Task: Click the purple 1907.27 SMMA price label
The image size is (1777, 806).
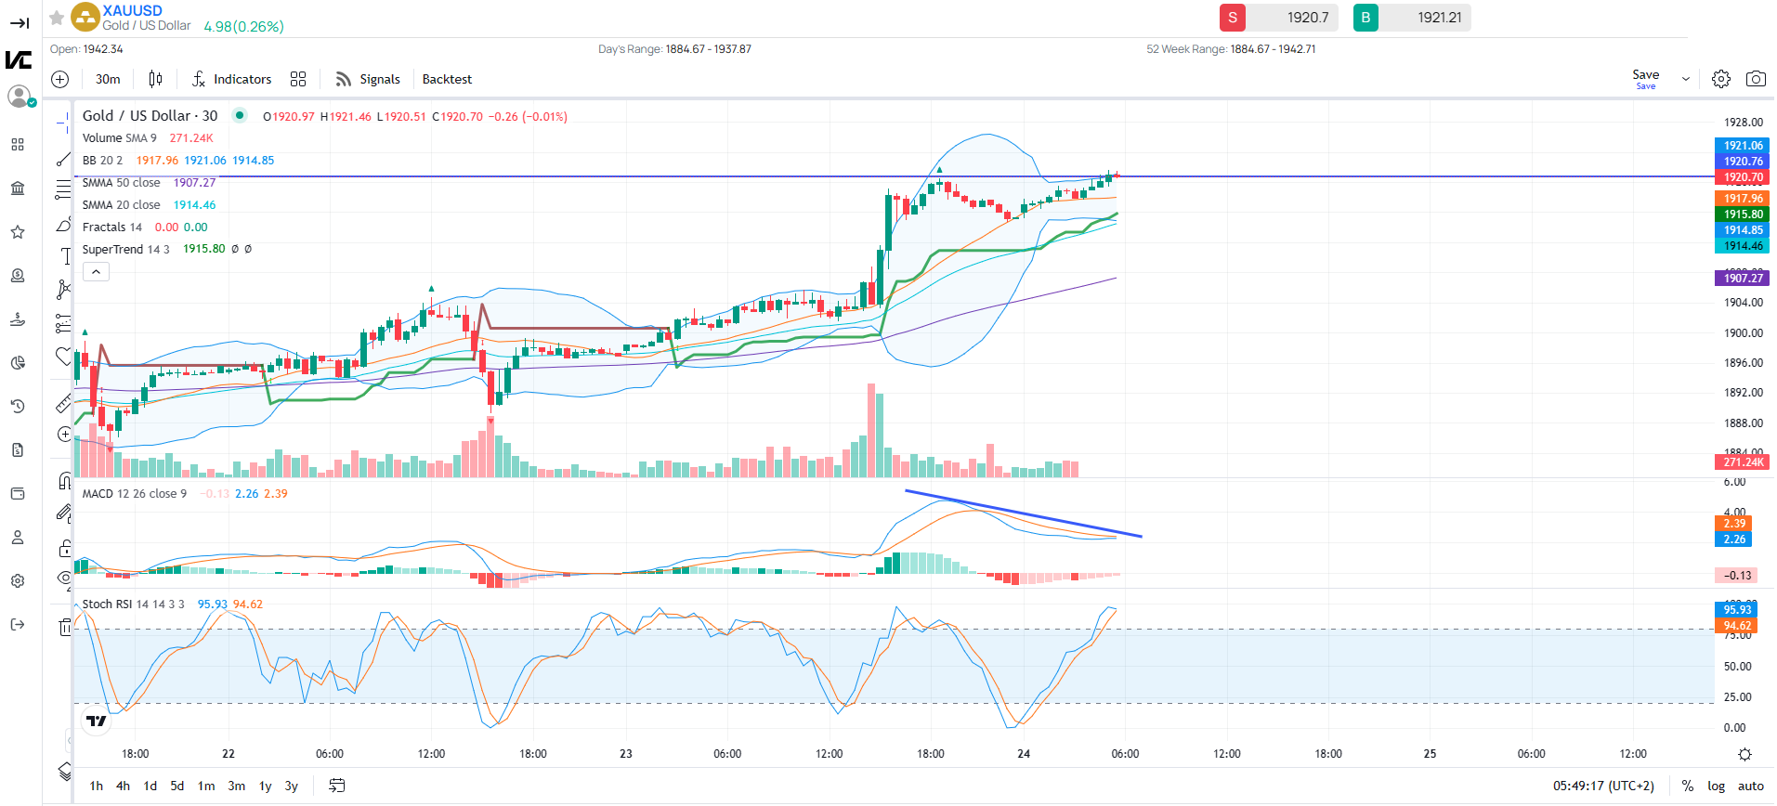Action: (x=1742, y=278)
